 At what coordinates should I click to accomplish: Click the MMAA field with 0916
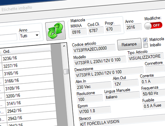pos(79,32)
